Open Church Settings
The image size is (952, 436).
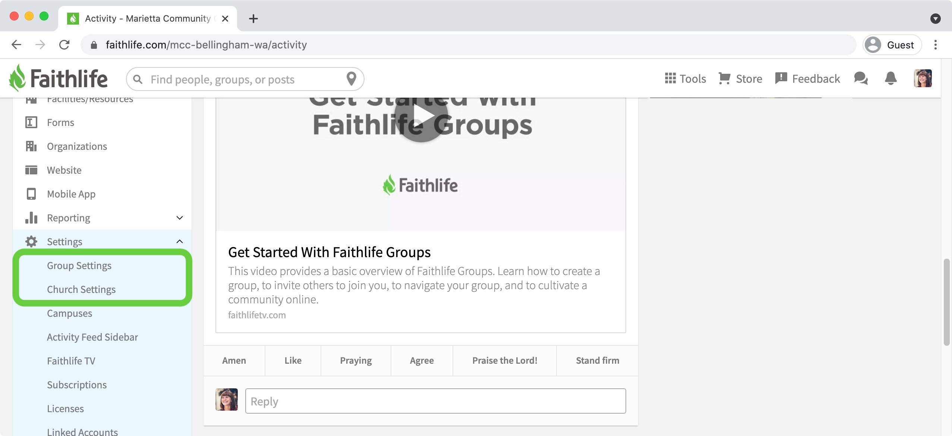(x=81, y=289)
